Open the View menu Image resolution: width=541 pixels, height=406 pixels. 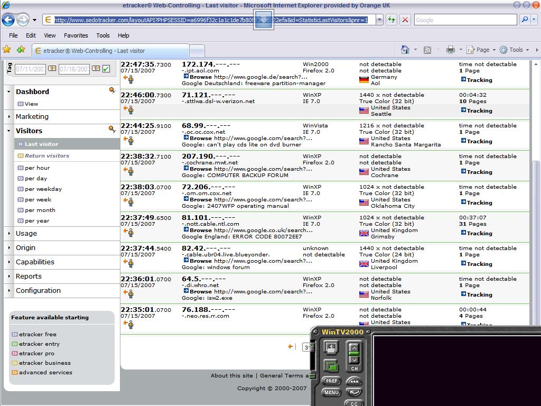tap(50, 35)
